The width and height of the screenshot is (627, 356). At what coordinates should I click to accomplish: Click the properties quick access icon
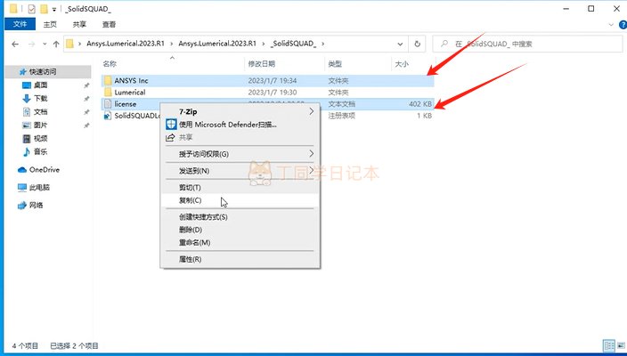(x=31, y=8)
